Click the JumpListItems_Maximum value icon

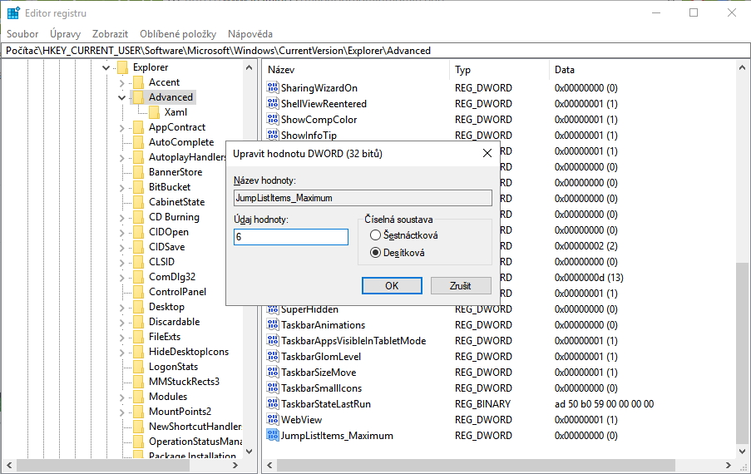pyautogui.click(x=273, y=435)
